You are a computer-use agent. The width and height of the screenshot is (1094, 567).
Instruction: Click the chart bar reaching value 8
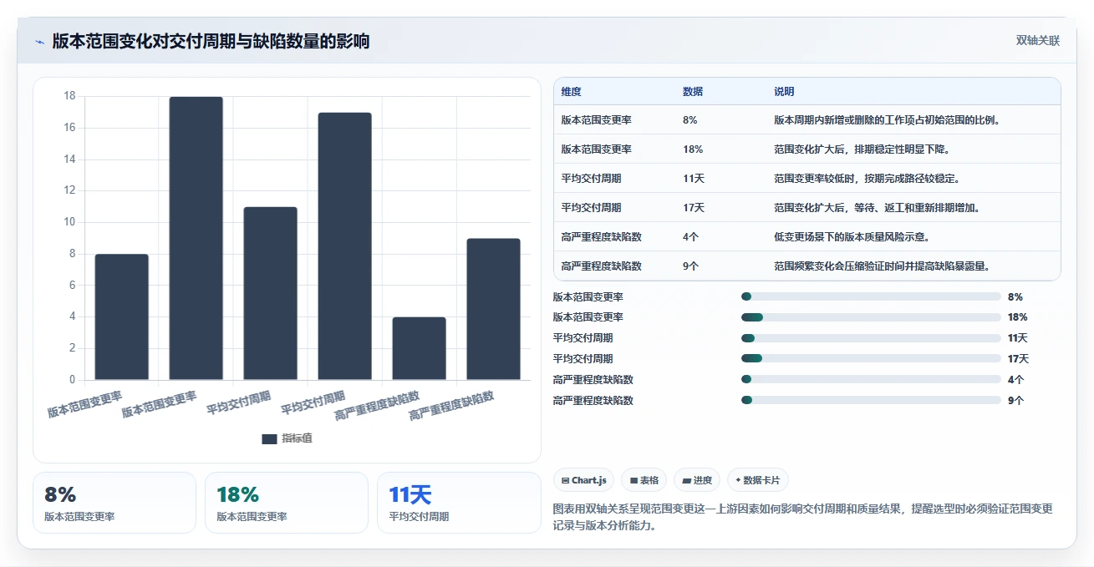[x=121, y=316]
